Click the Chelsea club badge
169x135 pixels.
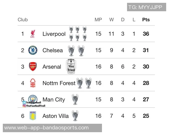point(33,50)
